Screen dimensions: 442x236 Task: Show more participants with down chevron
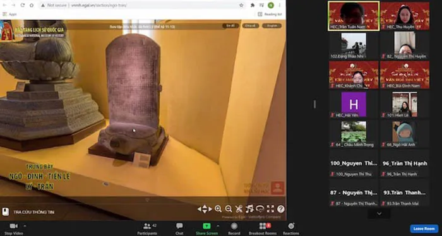pos(379,213)
